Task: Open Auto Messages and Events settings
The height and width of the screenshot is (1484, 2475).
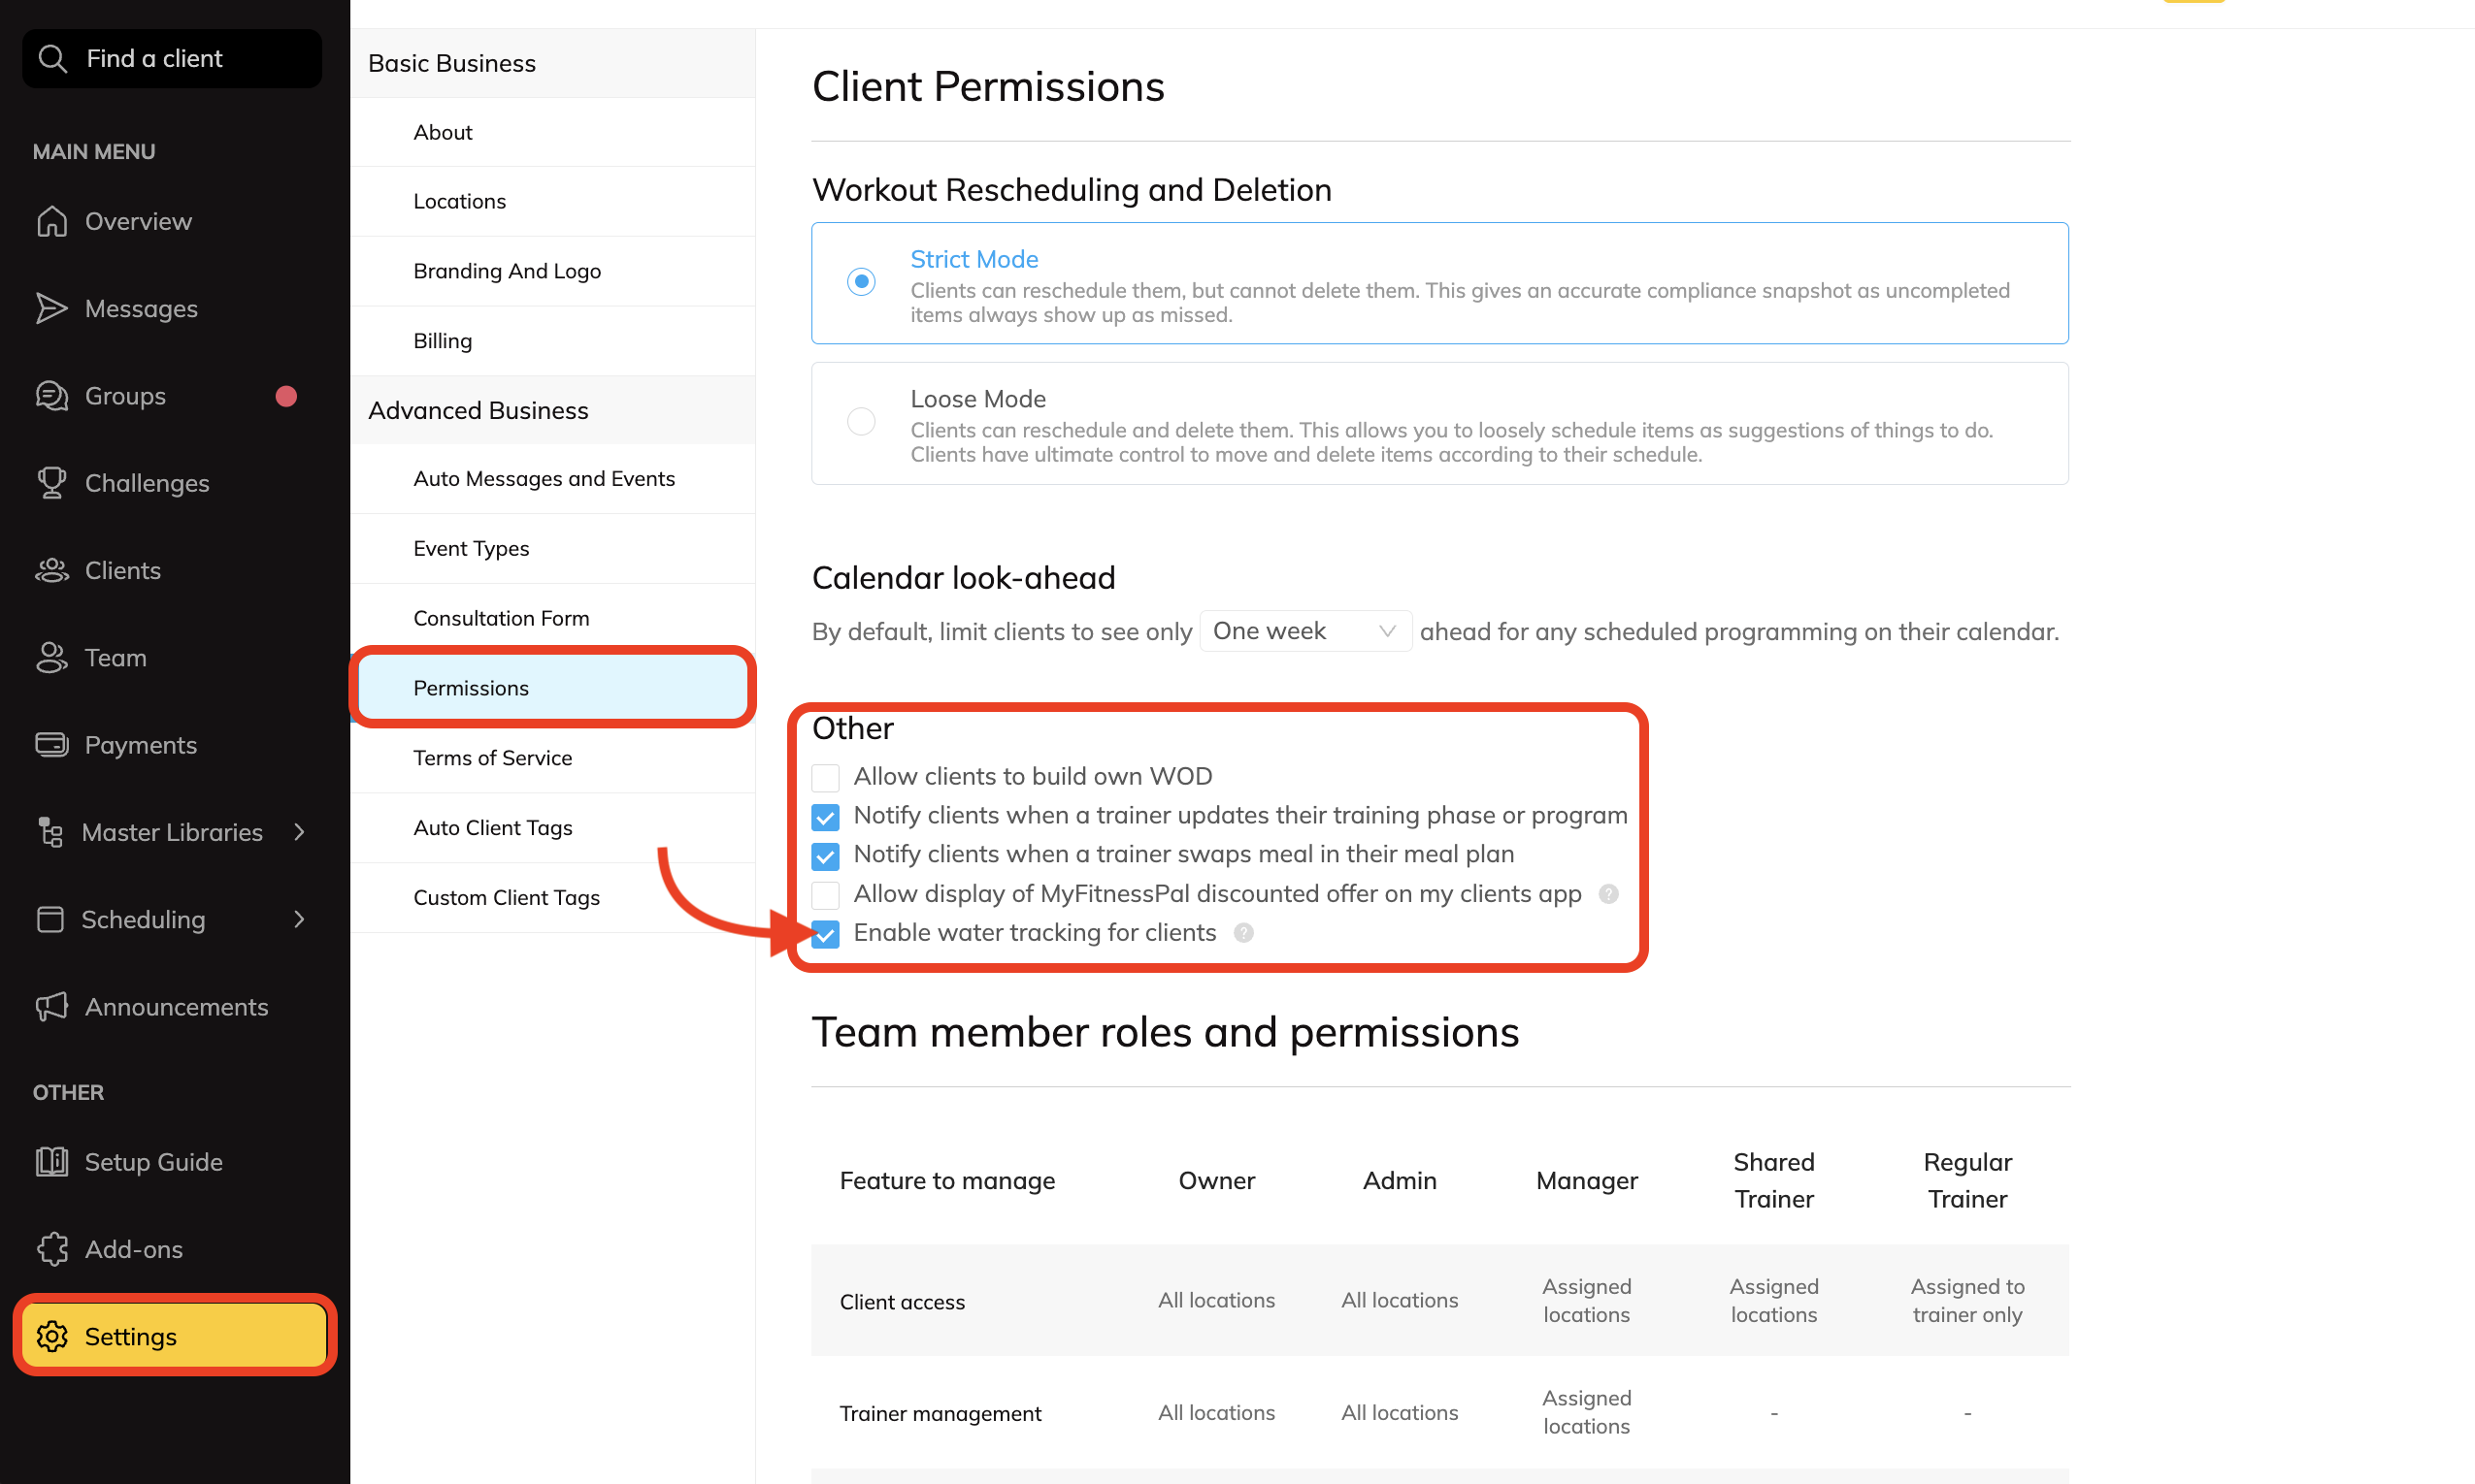Action: point(544,479)
